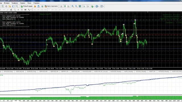Switch timeframe to D1
The width and height of the screenshot is (182, 102).
(56, 10)
